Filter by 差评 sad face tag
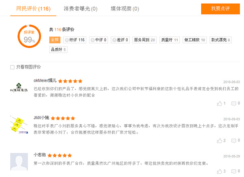 click(120, 40)
